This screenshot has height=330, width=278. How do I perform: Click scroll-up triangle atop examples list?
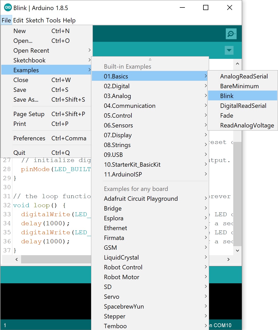tap(150, 59)
